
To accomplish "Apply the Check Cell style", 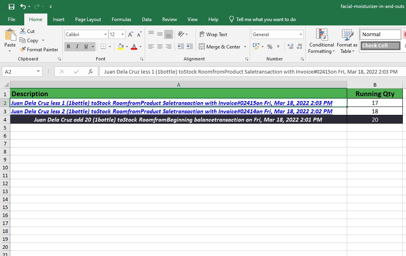I will point(381,46).
